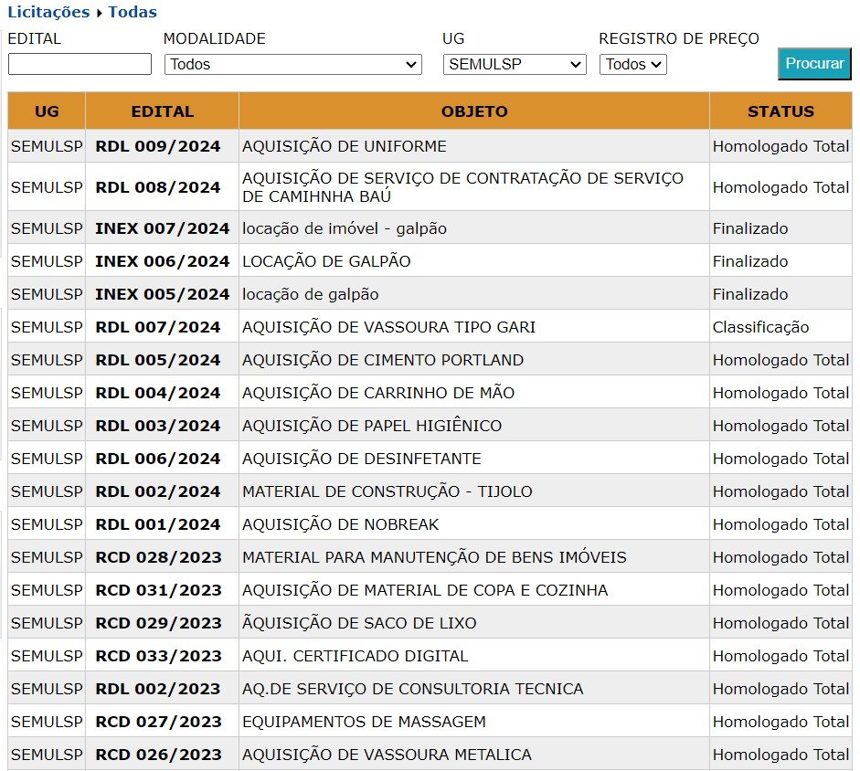Click 'AQUISIÇÃO DE VASSOURA TIPO GARI' cell
This screenshot has width=860, height=771.
point(474,327)
